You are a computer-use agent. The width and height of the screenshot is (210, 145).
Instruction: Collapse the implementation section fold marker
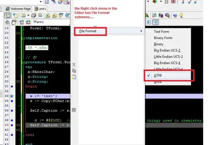tap(23, 38)
